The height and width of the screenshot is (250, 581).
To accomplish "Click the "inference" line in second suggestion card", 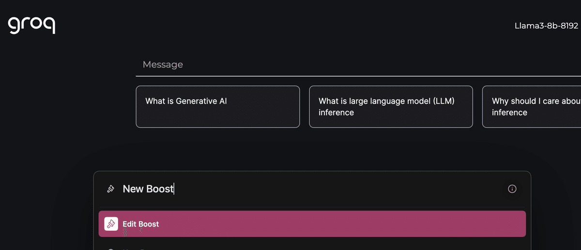I will click(336, 112).
